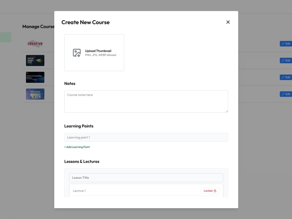Click the Learning Points heading
This screenshot has height=219, width=292.
pos(79,126)
